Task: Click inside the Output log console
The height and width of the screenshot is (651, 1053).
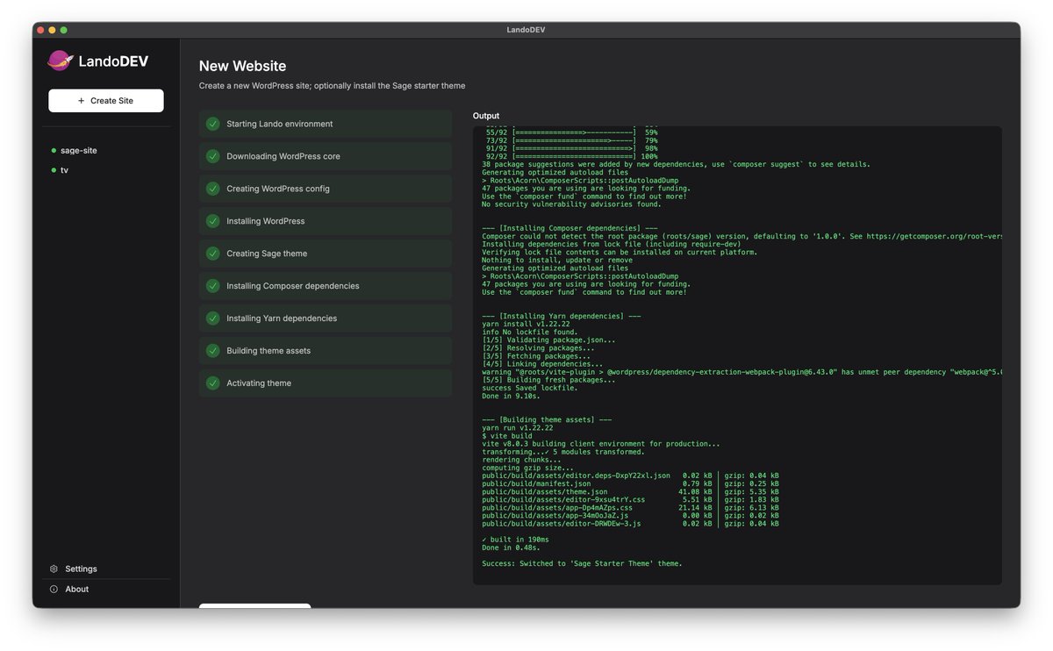Action: coord(737,351)
